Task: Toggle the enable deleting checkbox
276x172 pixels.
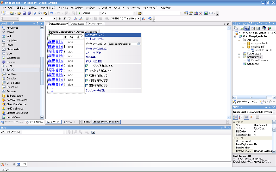Action: pyautogui.click(x=87, y=81)
